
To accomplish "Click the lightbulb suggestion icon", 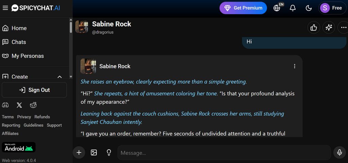I will click(109, 153).
